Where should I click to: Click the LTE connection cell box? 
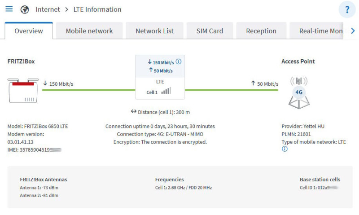point(160,77)
